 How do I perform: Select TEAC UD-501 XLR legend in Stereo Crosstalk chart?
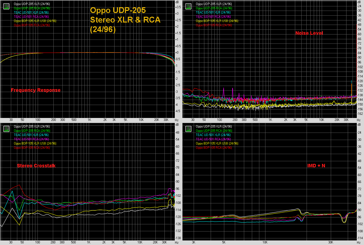pyautogui.click(x=31, y=135)
